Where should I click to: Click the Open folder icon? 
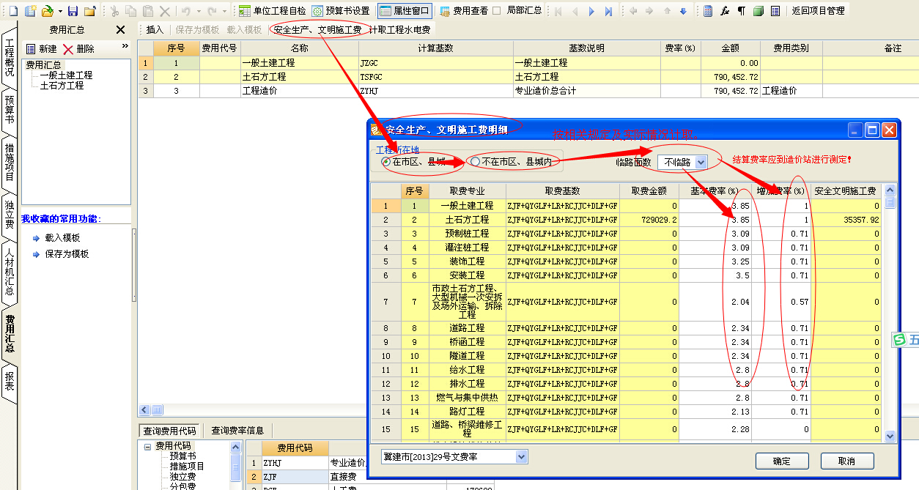tap(48, 11)
